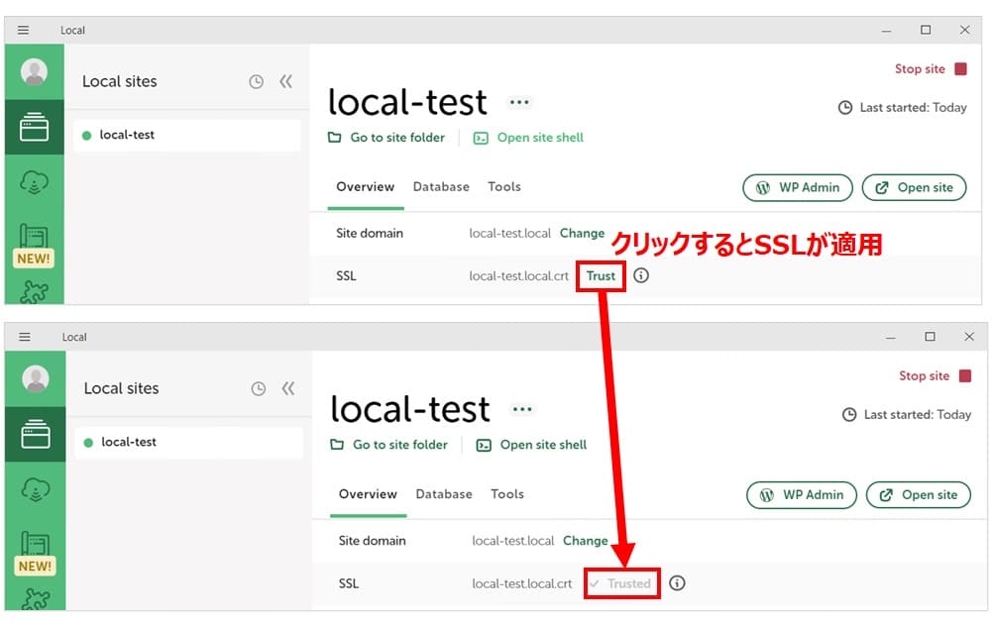Switch to Database tab in lower window
This screenshot has height=624, width=991.
[444, 494]
